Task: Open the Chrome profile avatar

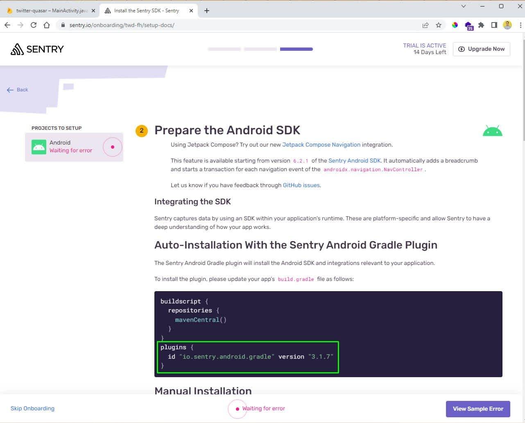Action: click(x=507, y=25)
